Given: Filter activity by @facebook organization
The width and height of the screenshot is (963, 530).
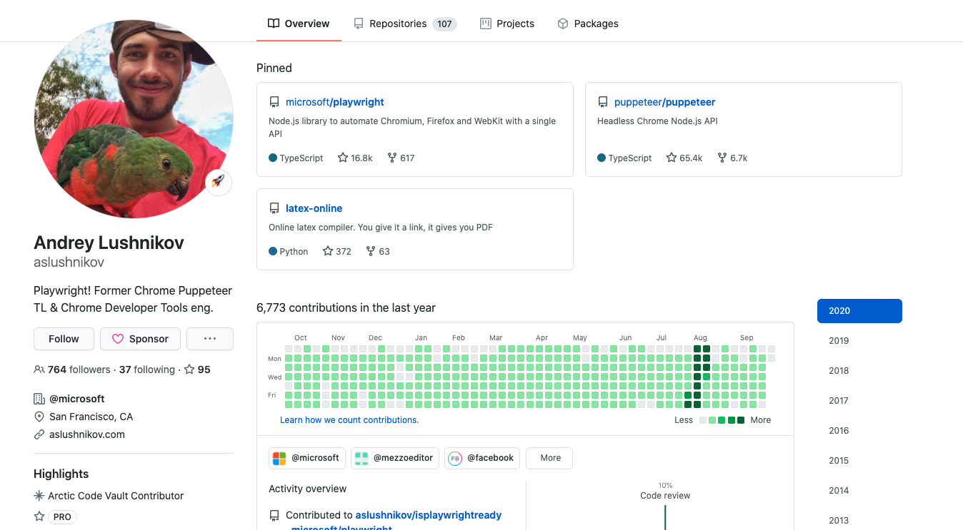Looking at the screenshot, I should click(482, 458).
